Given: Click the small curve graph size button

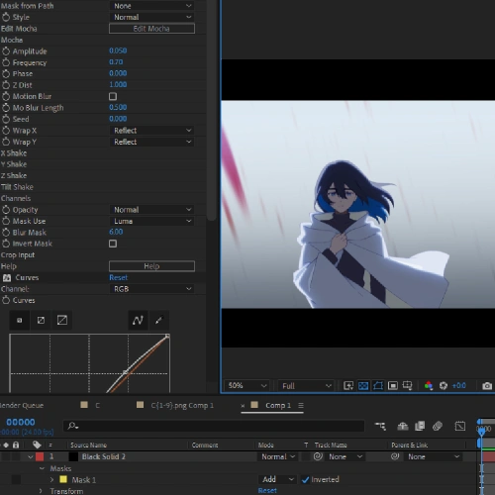Looking at the screenshot, I should point(20,320).
